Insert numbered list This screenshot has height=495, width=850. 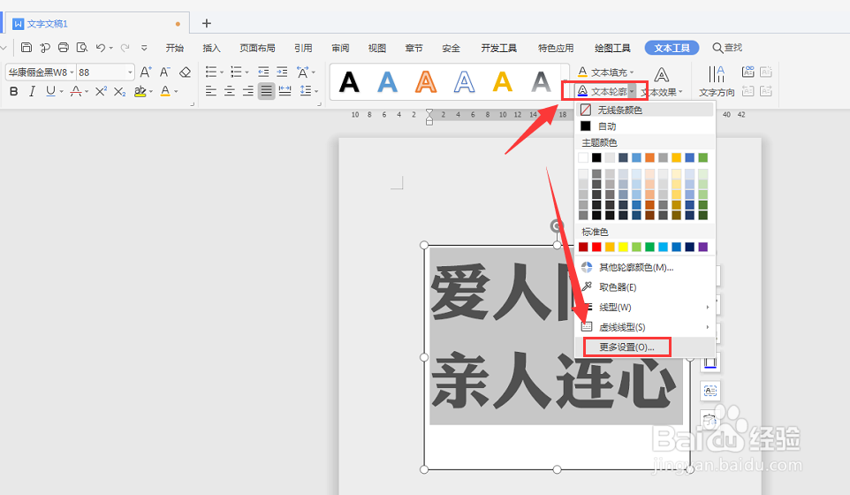pos(236,72)
